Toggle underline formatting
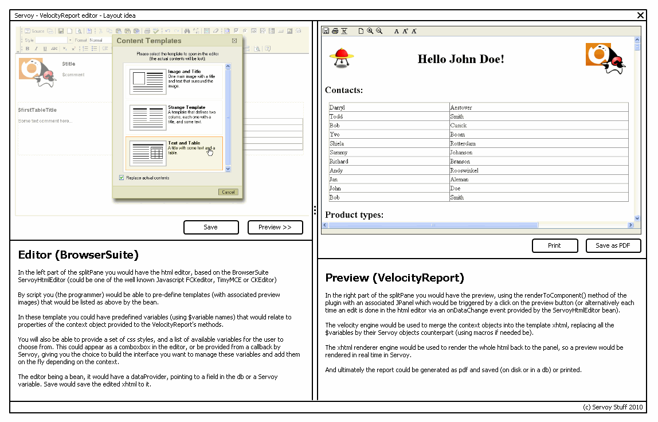Screen dimensions: 658x422 click(x=45, y=49)
